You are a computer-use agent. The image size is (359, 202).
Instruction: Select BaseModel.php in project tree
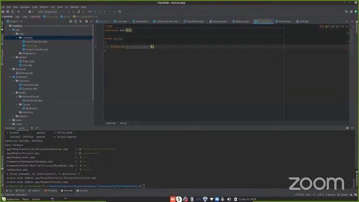(x=34, y=100)
